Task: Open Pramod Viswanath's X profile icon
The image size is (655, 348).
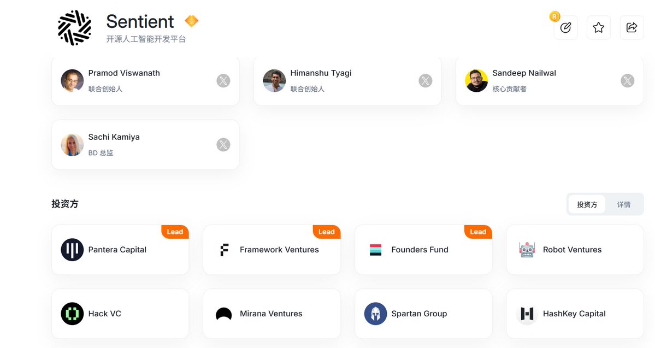Action: coord(223,81)
